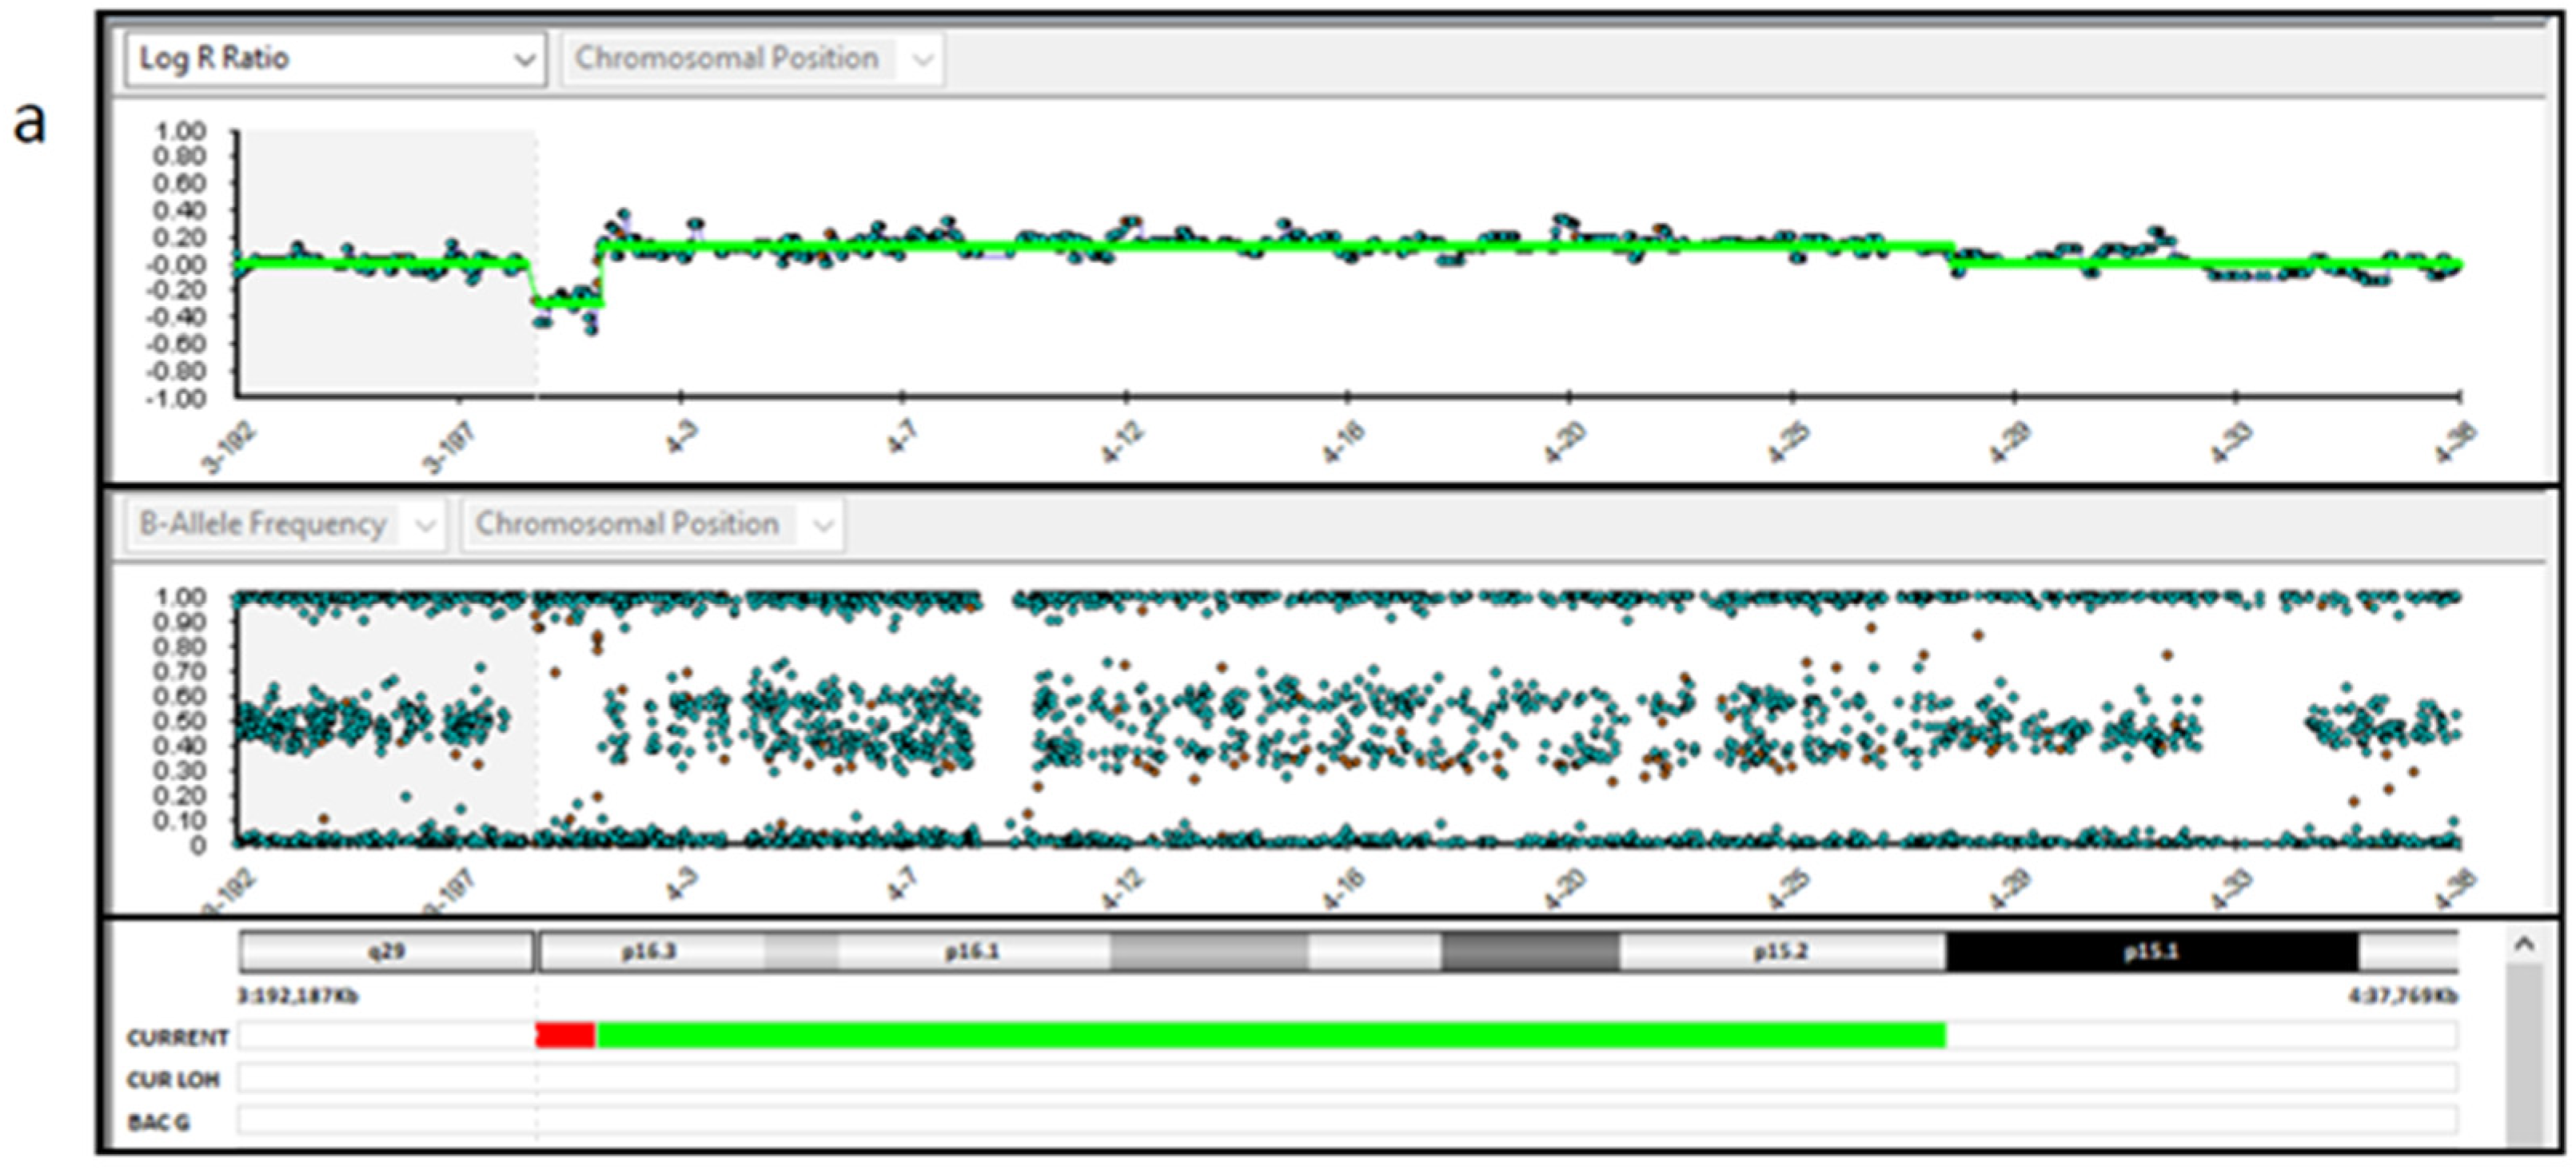Select the CUR LOH track label

click(x=172, y=1080)
